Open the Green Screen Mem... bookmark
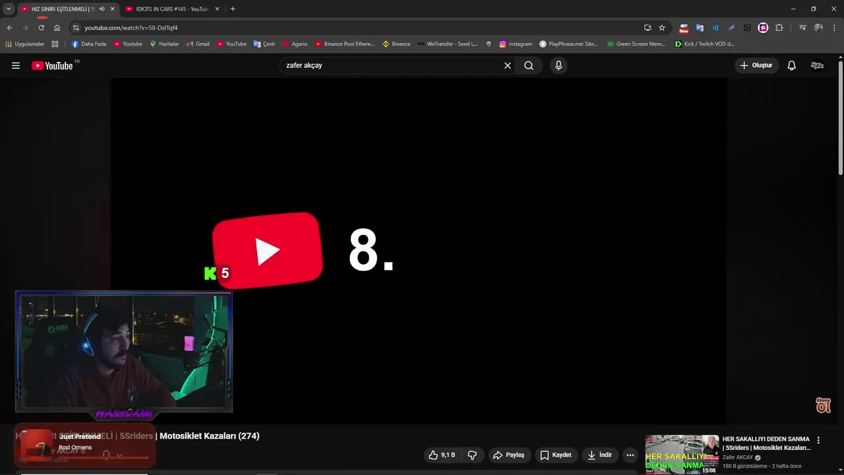844x475 pixels. (x=636, y=44)
